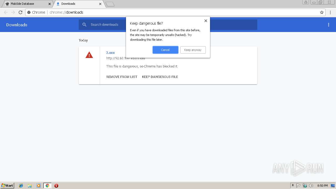
Task: Open the Downloads page more-actions menu
Action: [329, 25]
